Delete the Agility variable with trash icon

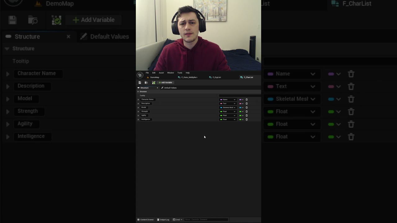(x=247, y=116)
